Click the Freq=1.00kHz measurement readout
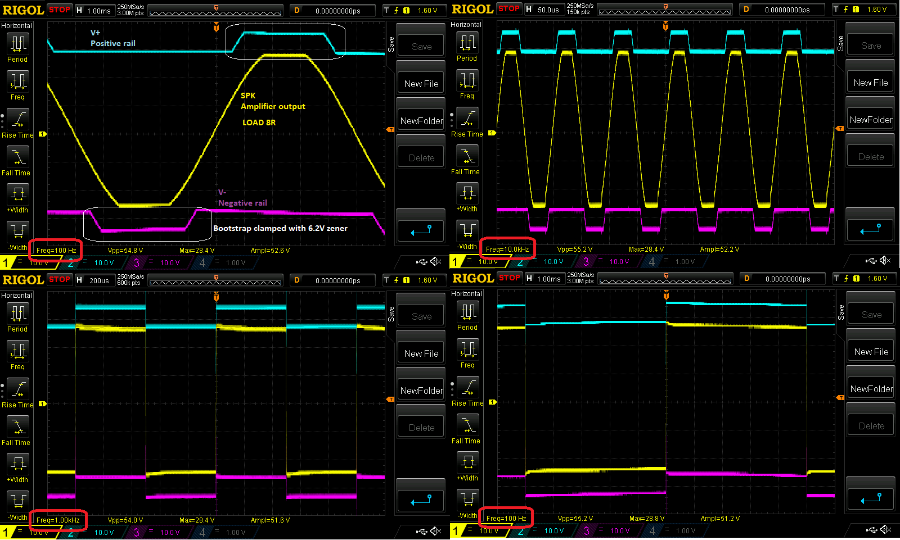Image resolution: width=900 pixels, height=540 pixels. click(x=58, y=520)
